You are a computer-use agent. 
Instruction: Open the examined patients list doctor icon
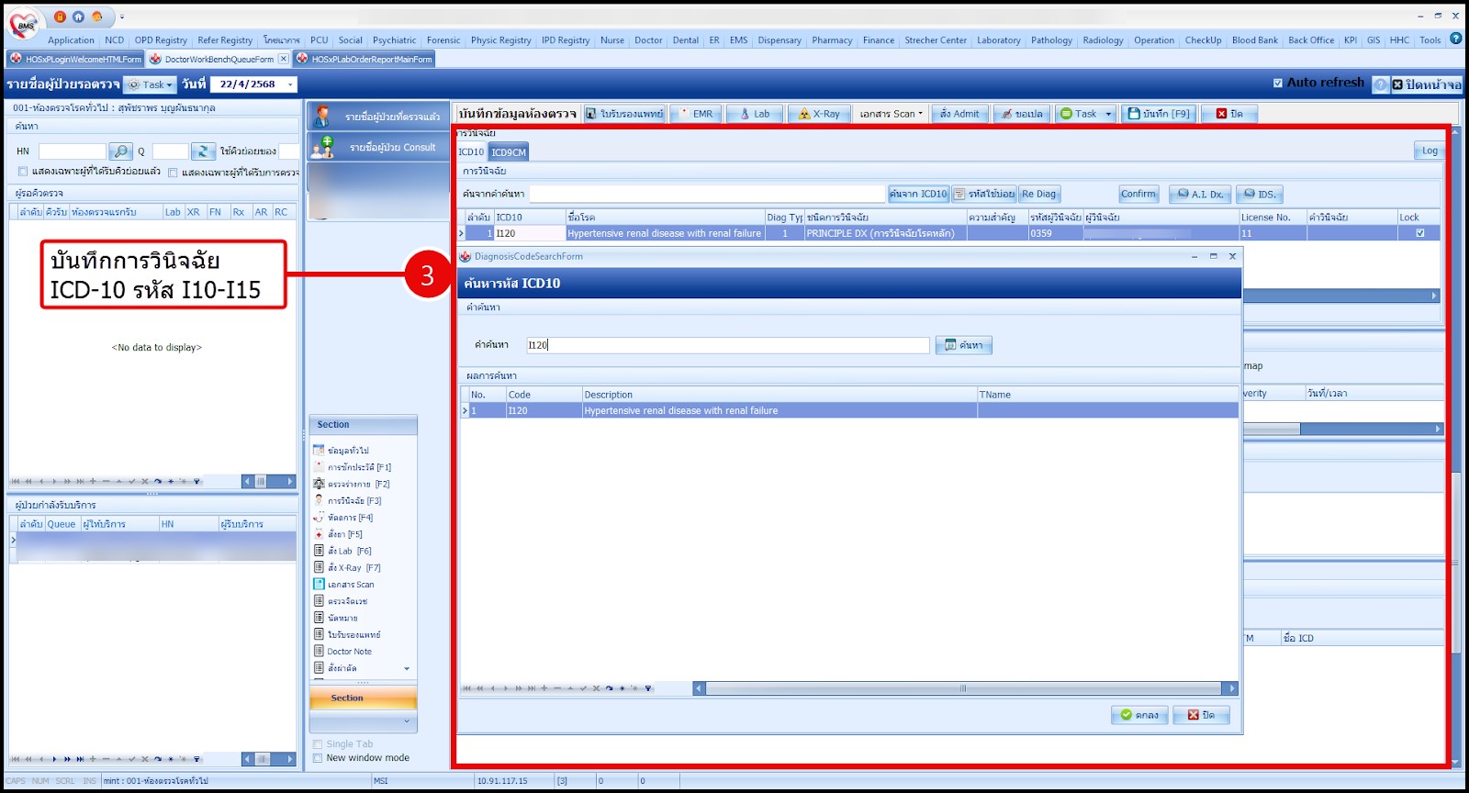pos(321,117)
